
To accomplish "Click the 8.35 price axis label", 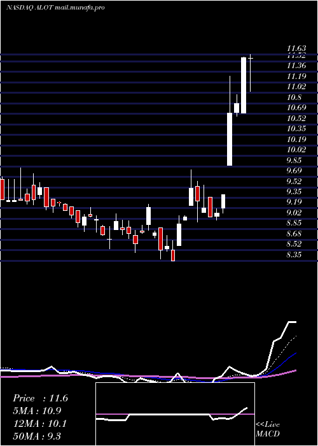I will [294, 255].
